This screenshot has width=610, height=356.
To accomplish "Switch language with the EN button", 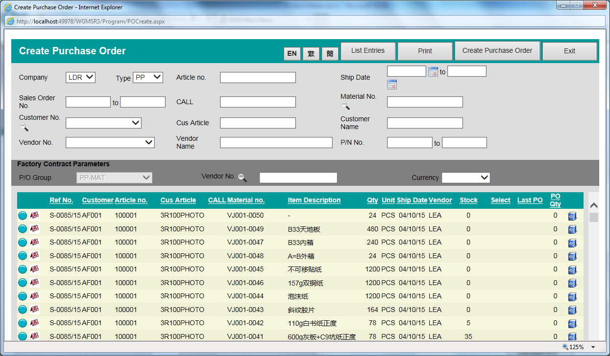I will 292,54.
